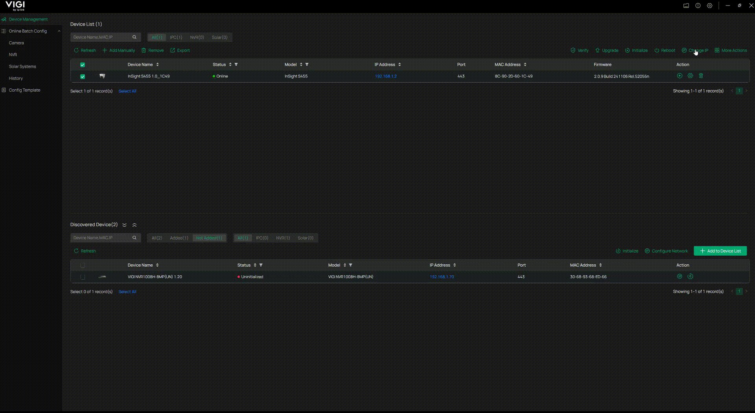Viewport: 755px width, 413px height.
Task: Delete InSight S455 using trash icon
Action: (x=701, y=76)
